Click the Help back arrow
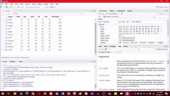170x96 pixels. [100, 49]
